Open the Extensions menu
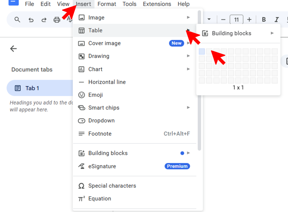 [157, 4]
